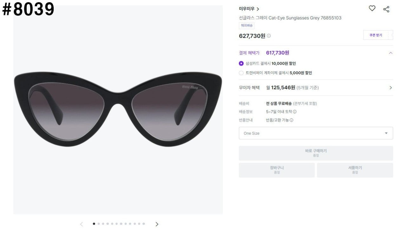
Task: Click the 쿠폰 받기 coupon button
Action: pos(376,35)
